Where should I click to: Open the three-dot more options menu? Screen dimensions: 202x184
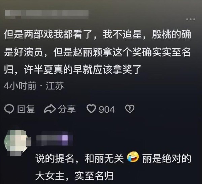pyautogui.click(x=191, y=19)
